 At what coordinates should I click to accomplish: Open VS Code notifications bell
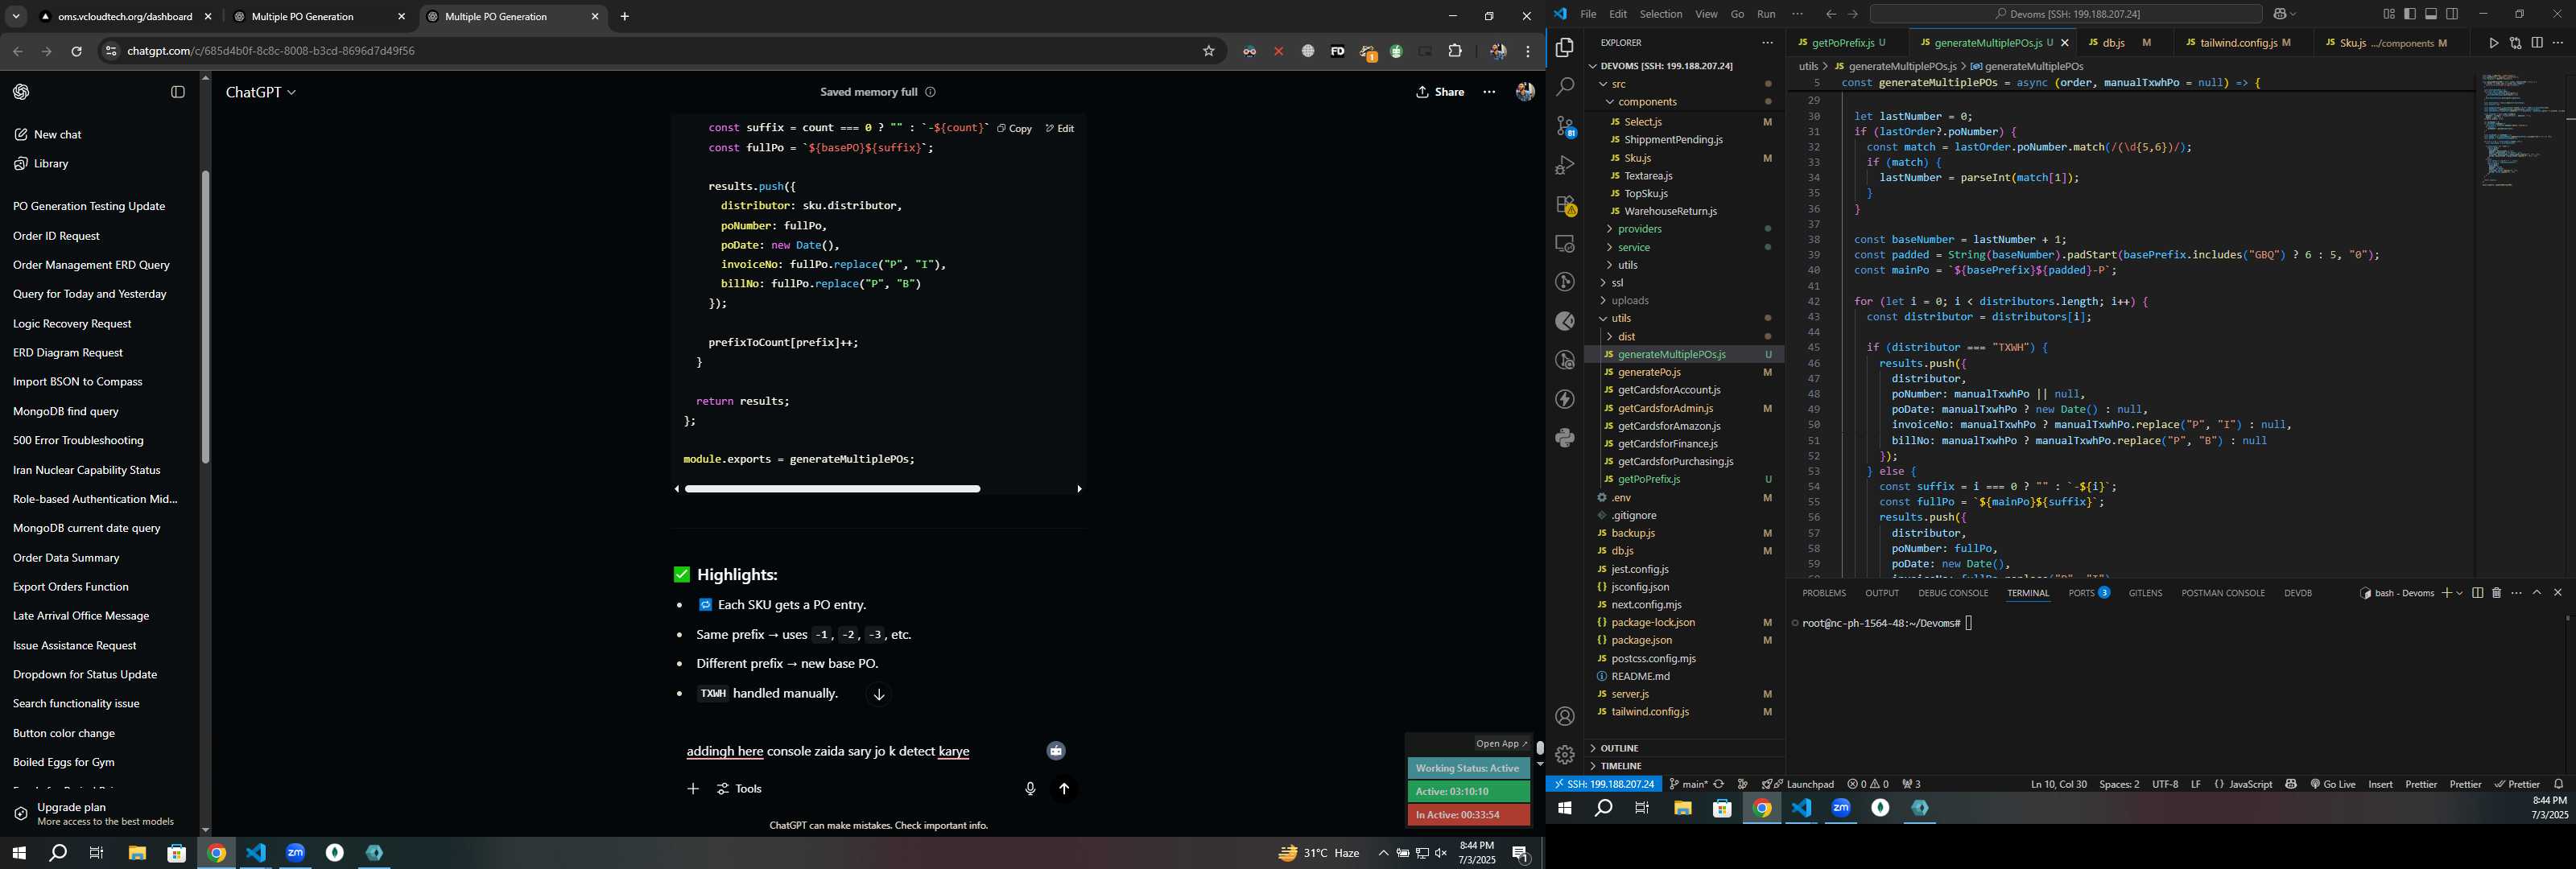pyautogui.click(x=2559, y=784)
